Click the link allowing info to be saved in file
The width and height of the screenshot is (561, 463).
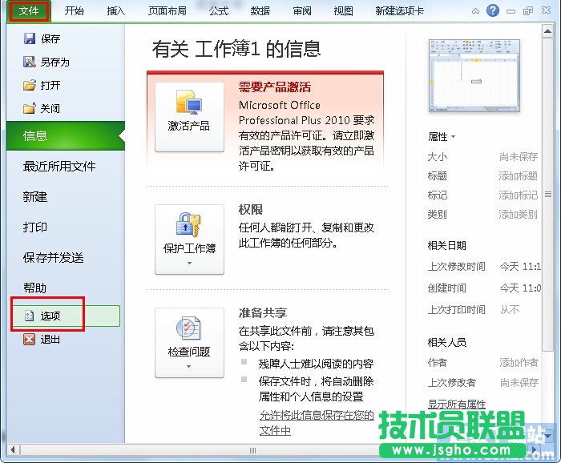317,415
